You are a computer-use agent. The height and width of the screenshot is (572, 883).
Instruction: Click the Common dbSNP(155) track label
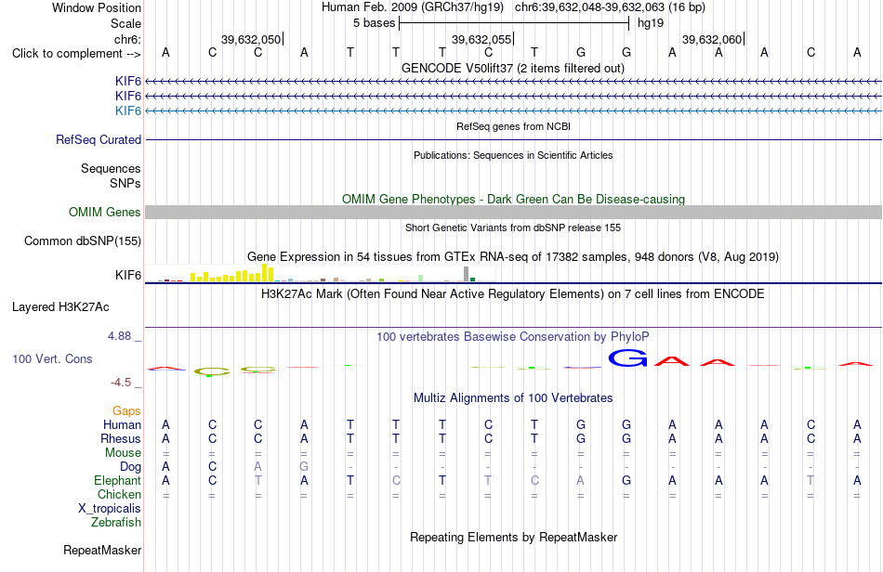(x=83, y=240)
